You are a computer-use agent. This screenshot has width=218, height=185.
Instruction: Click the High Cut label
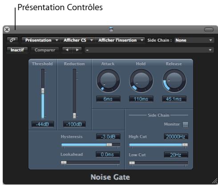138,137
